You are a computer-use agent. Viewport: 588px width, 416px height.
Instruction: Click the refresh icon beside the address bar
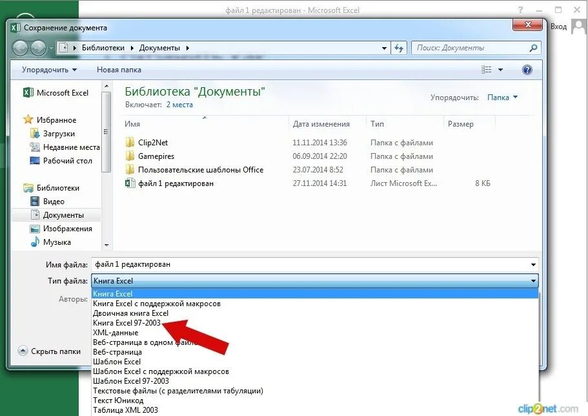(x=399, y=48)
